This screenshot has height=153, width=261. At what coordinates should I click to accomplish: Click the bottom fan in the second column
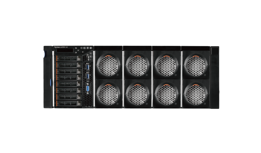tap(138, 94)
